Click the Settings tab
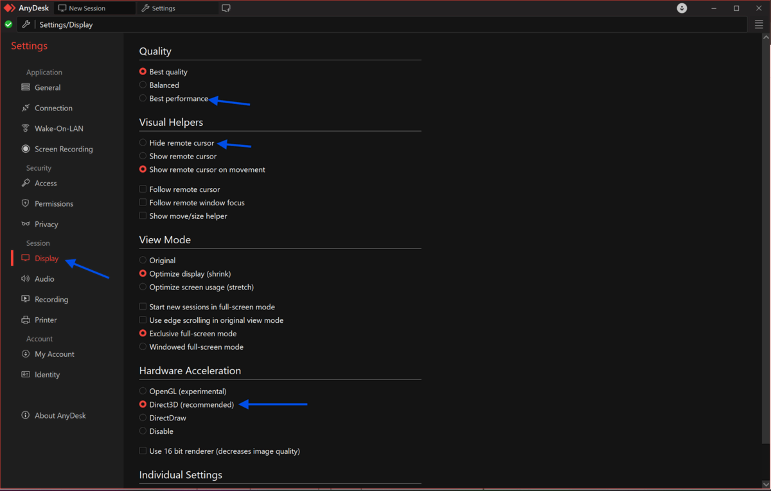This screenshot has height=491, width=771. [x=163, y=8]
